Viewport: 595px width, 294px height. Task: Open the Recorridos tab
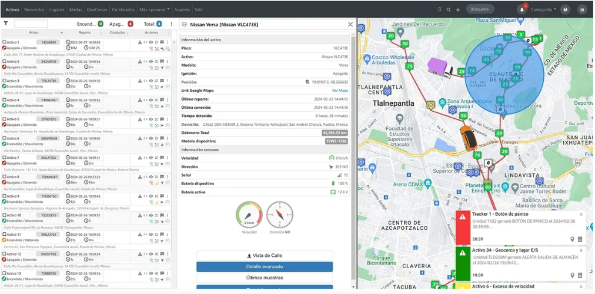(x=34, y=9)
